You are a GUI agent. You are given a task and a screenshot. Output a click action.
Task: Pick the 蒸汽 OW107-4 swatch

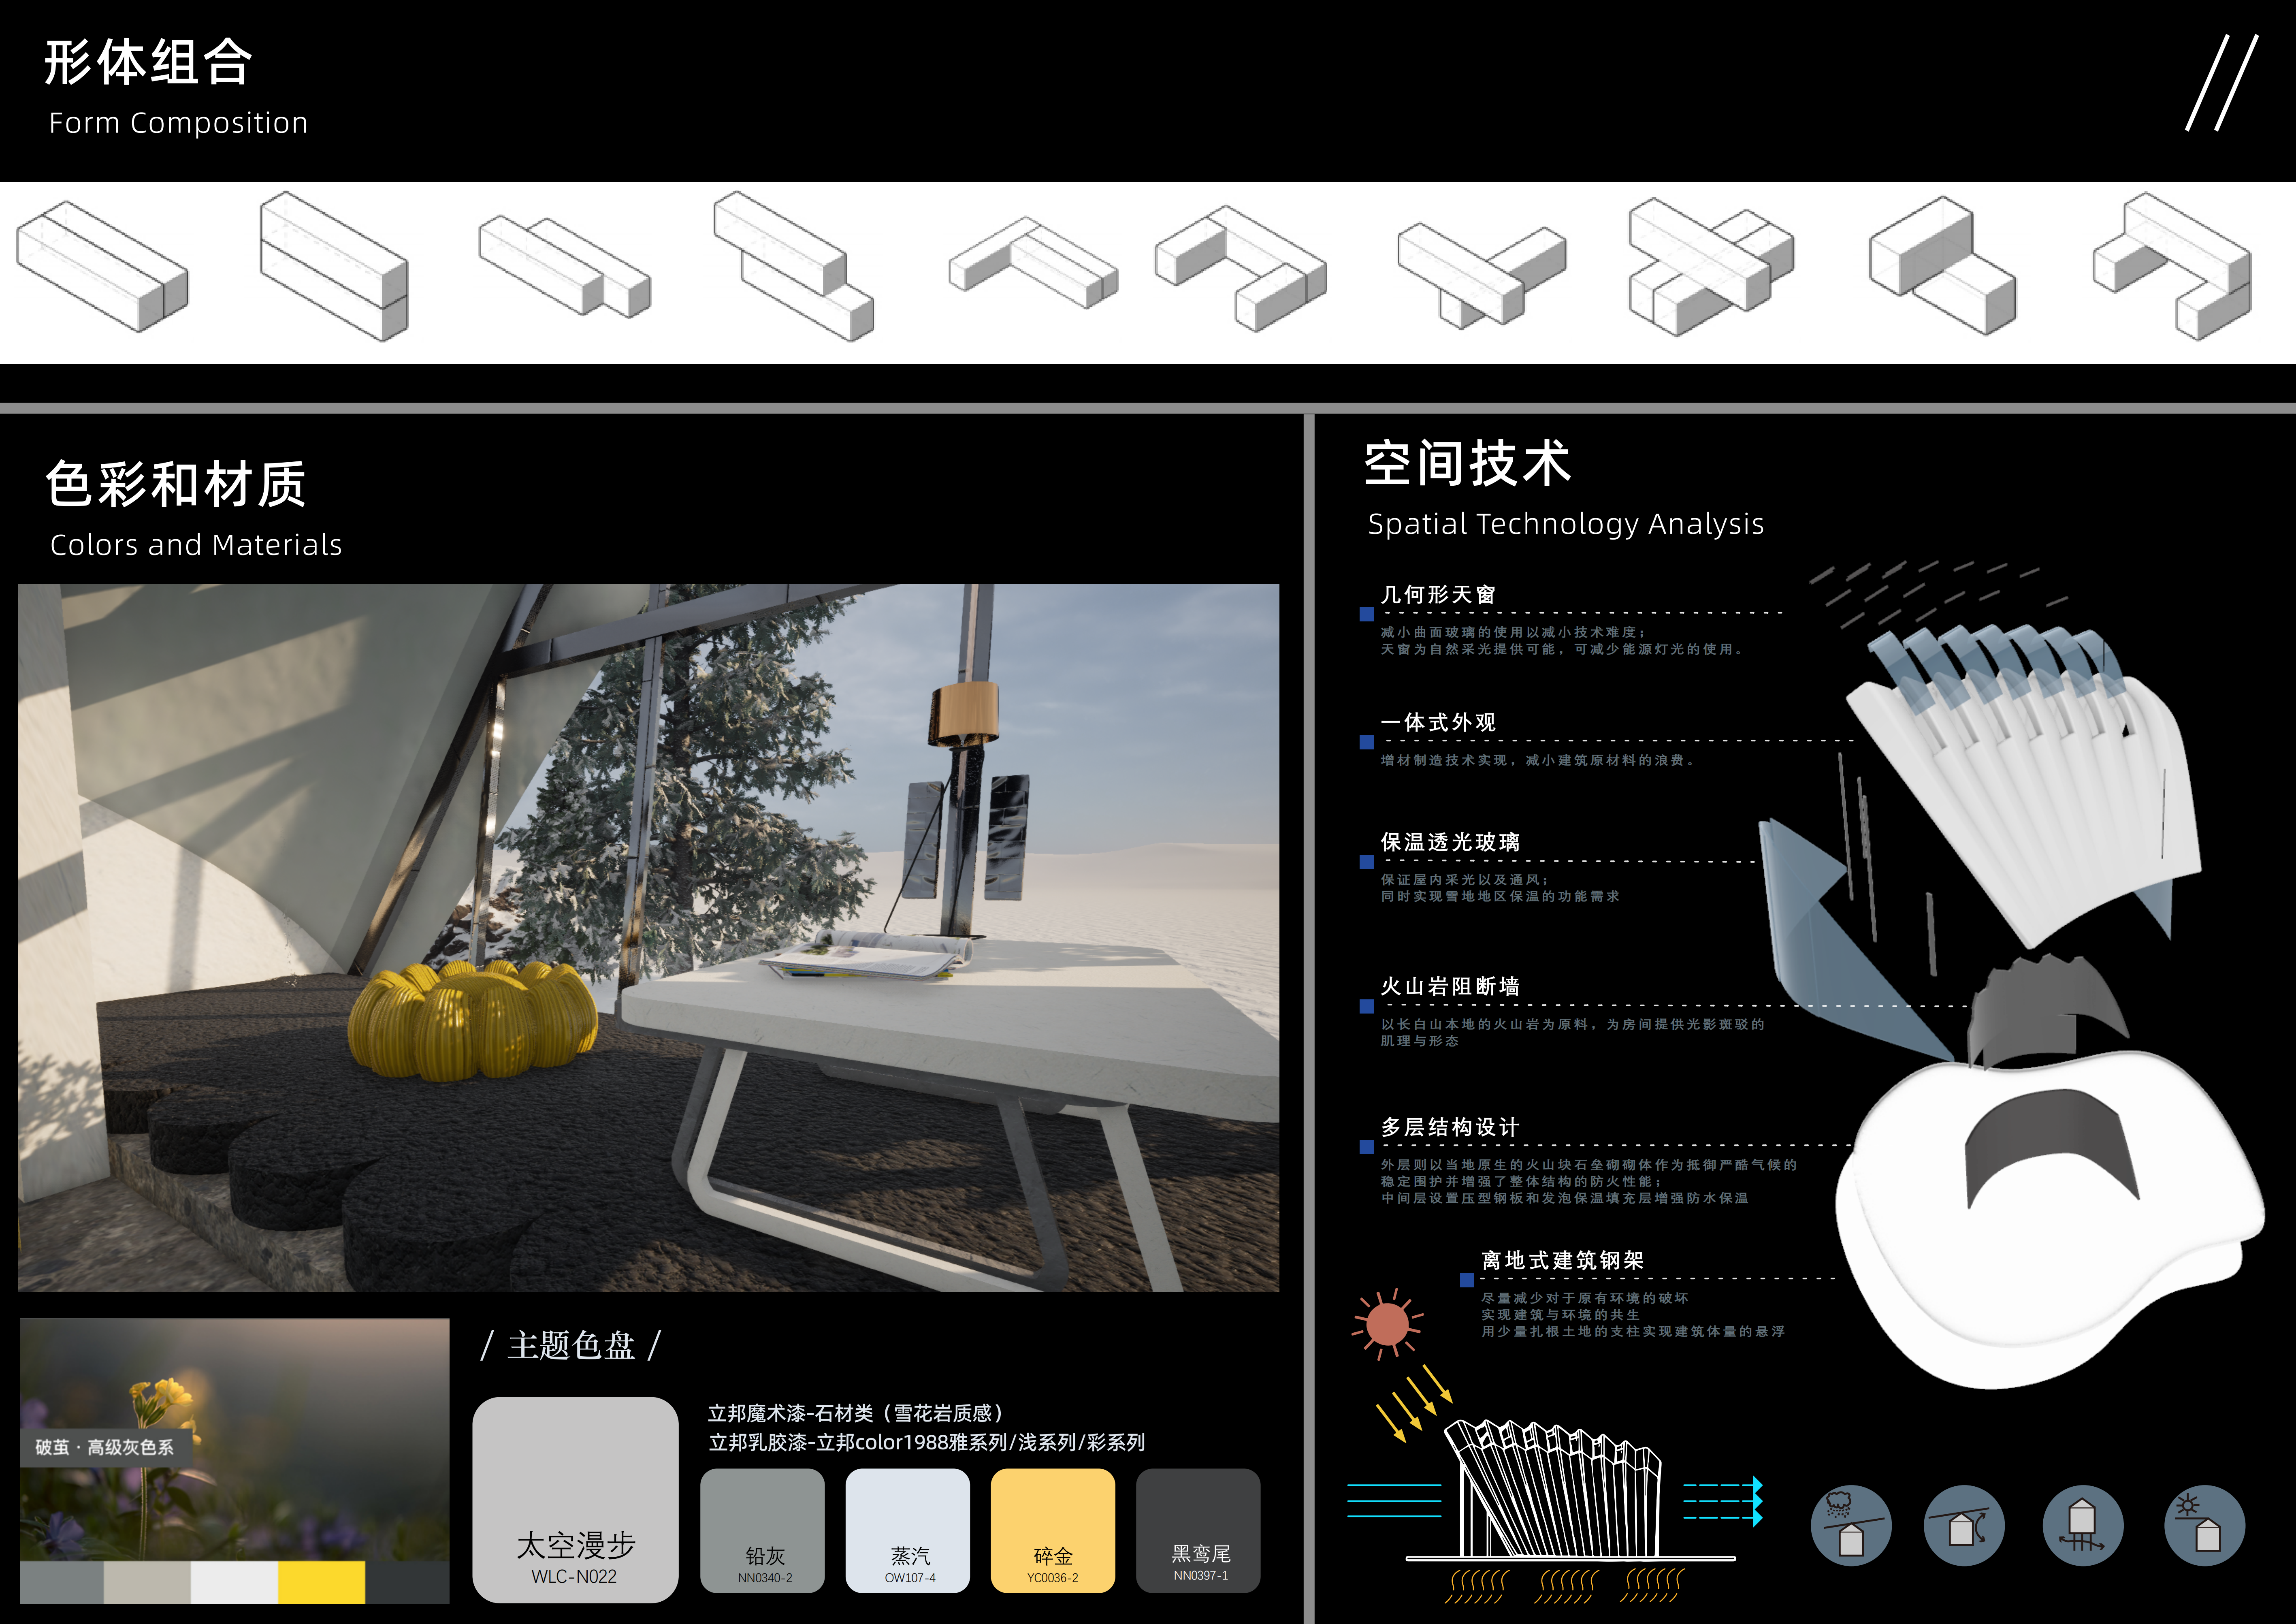click(908, 1530)
